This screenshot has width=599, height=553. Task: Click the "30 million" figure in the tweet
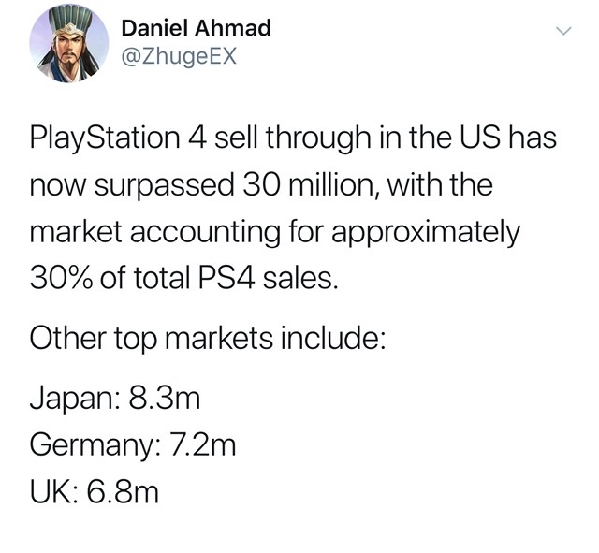pyautogui.click(x=308, y=184)
